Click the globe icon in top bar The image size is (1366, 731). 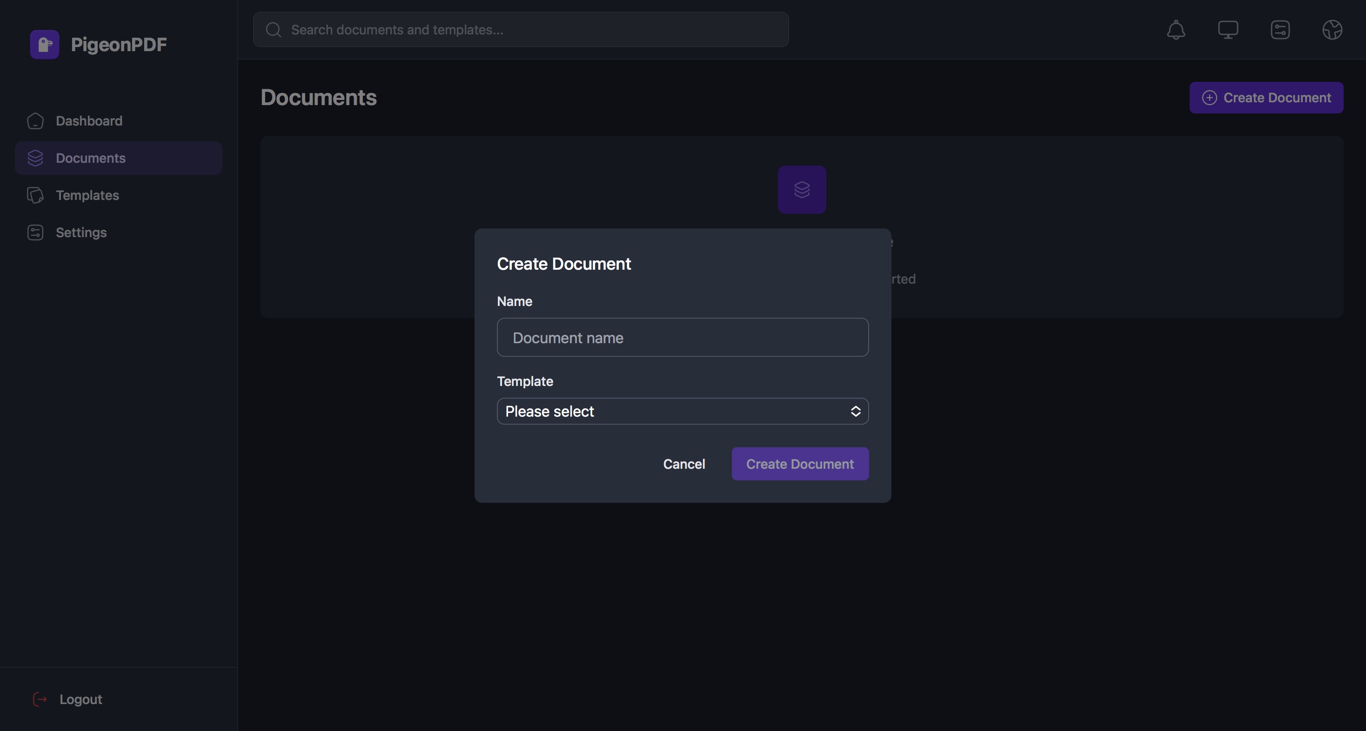pos(1332,30)
